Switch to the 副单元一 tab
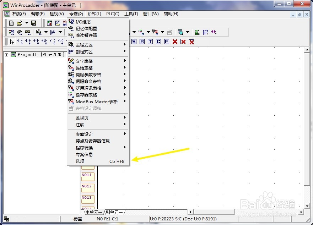Screen dimensions: 313x225 [114, 212]
